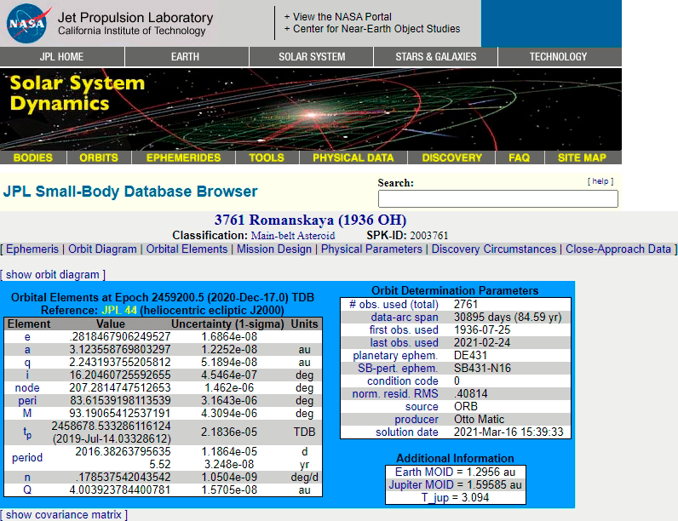The width and height of the screenshot is (678, 521).
Task: Select the SITE MAP tab
Action: coord(582,157)
